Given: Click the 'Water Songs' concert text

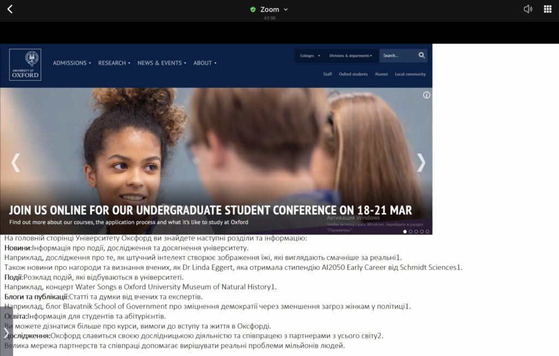Looking at the screenshot, I should 96,287.
